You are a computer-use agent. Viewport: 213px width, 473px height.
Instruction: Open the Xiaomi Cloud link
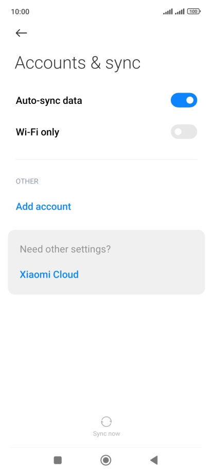click(x=49, y=275)
